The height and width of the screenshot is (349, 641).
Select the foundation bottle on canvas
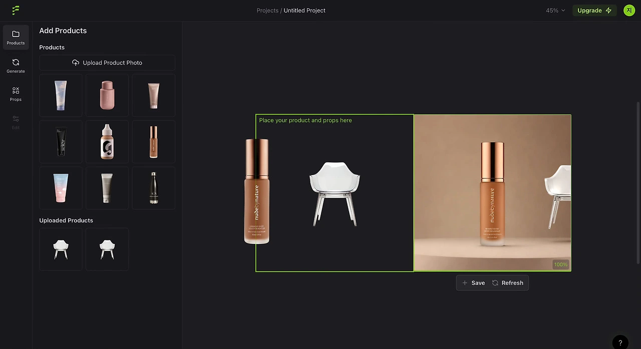(x=257, y=191)
